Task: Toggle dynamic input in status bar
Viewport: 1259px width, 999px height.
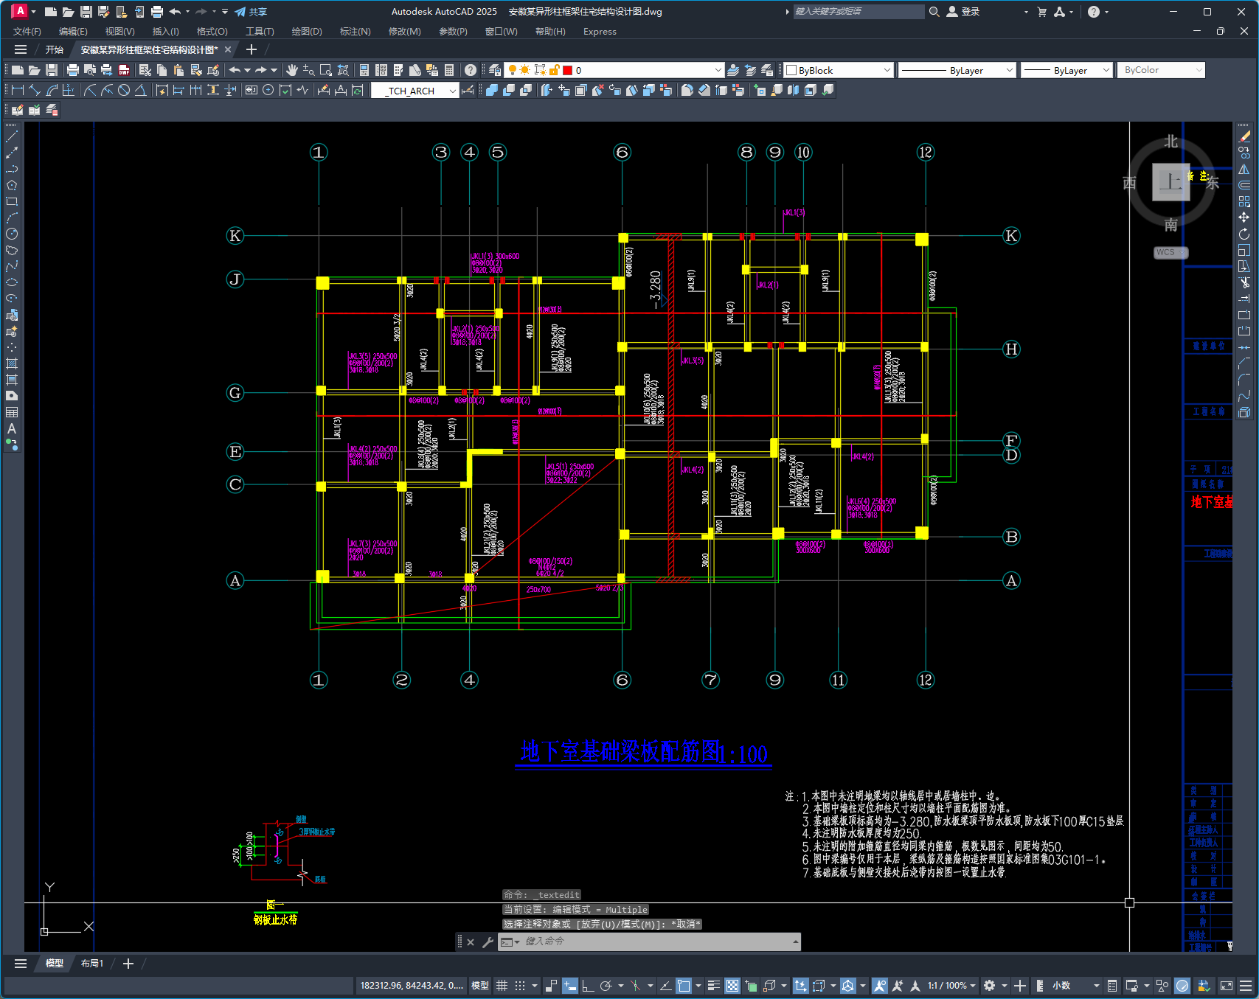Action: click(x=569, y=986)
